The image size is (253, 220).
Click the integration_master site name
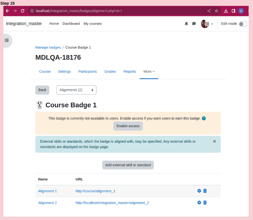24,24
